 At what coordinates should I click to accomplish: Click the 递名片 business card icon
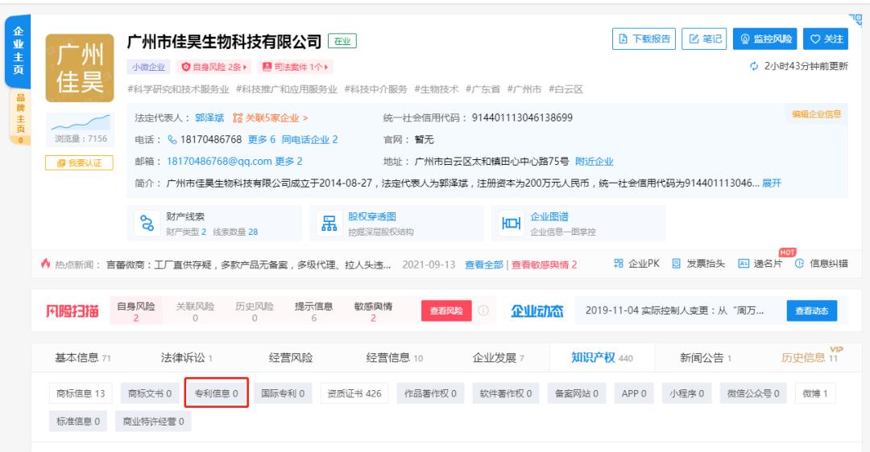point(744,264)
